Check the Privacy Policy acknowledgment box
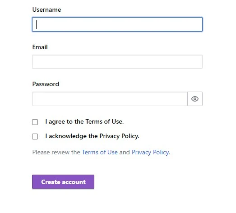Screen dimensions: 236x213 (x=35, y=137)
